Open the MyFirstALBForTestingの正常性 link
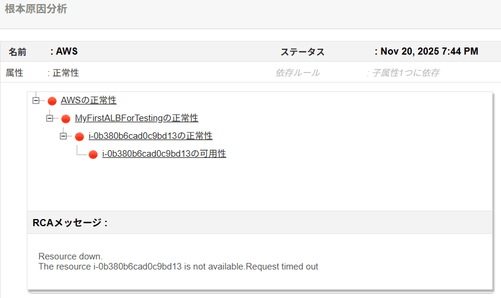Image resolution: width=501 pixels, height=298 pixels. pyautogui.click(x=136, y=118)
